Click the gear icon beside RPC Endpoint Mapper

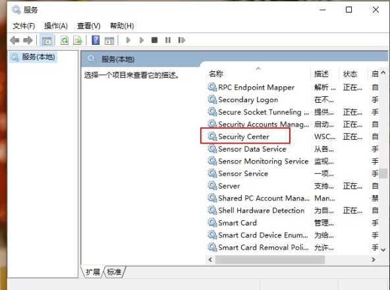click(212, 87)
